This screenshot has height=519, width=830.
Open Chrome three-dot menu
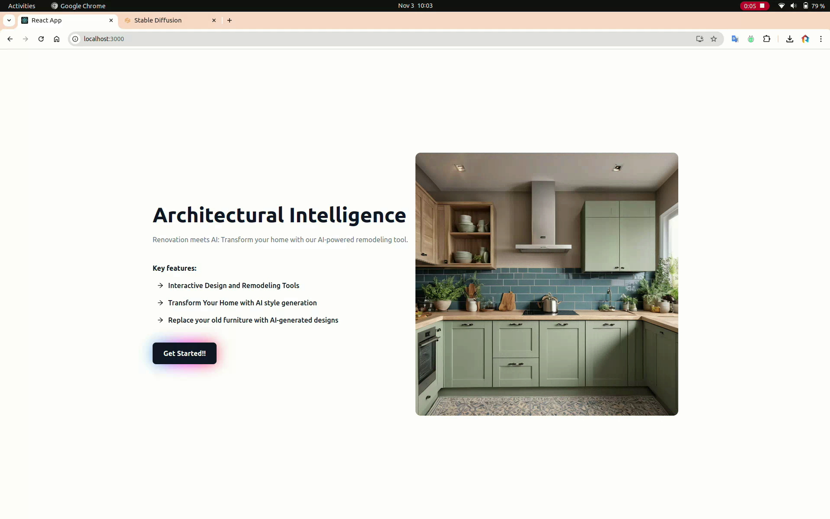click(820, 39)
